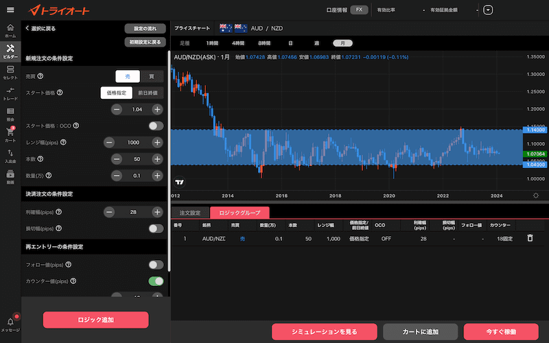Toggle スタート価格：OCO switch

[x=156, y=126]
